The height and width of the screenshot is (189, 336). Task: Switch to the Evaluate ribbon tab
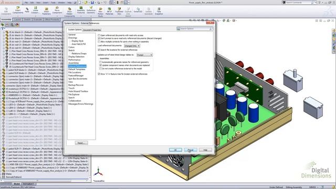click(x=37, y=19)
